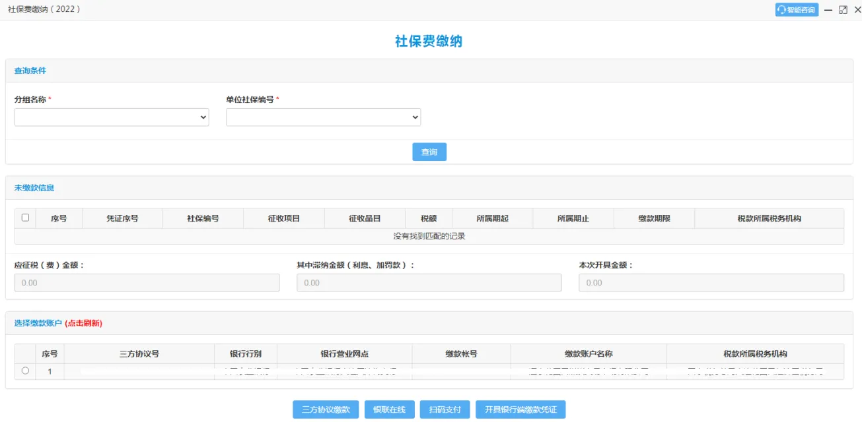Screen dimensions: 862x422
Task: Click the 凭证序号 column header
Action: click(122, 218)
